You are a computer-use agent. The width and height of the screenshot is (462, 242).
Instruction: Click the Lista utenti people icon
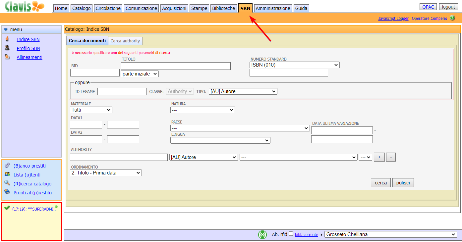(x=7, y=174)
